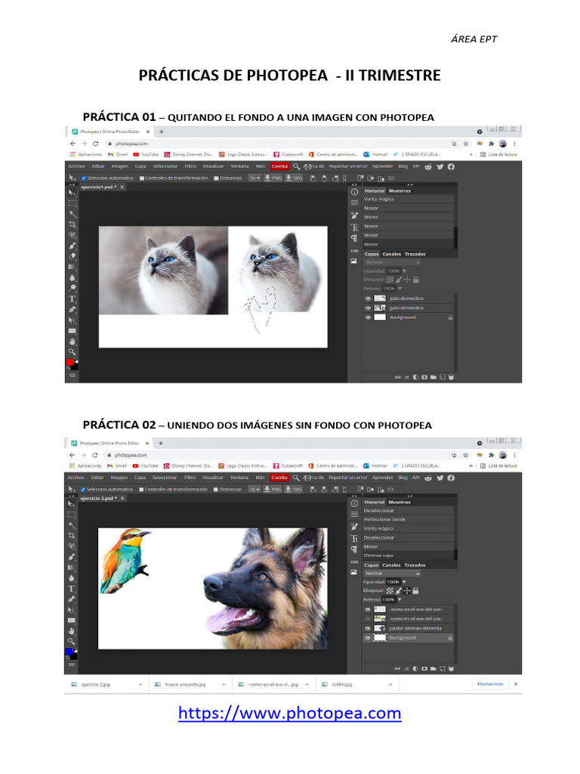Viewport: 580px width, 774px height.
Task: Reload the photopea.com page in Práctica 02 browser
Action: point(94,455)
